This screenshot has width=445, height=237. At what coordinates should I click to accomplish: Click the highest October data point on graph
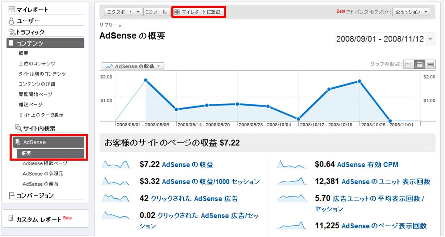[x=359, y=81]
